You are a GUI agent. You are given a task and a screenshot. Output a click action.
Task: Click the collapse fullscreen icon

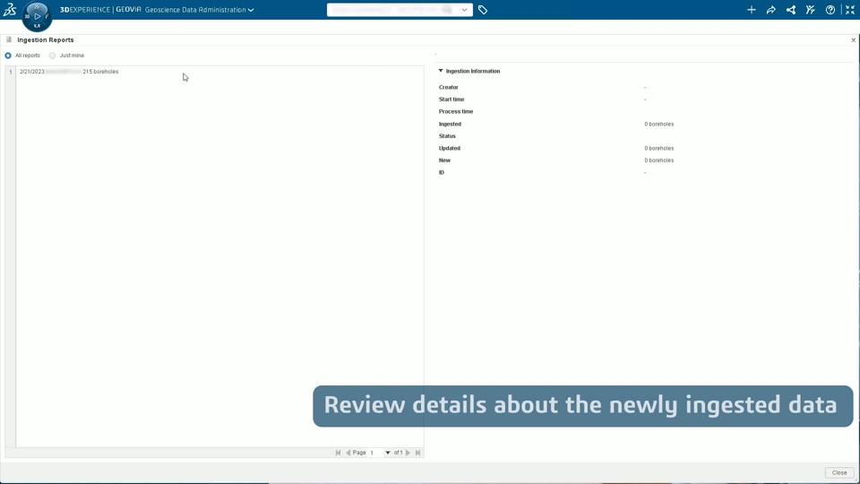[850, 10]
